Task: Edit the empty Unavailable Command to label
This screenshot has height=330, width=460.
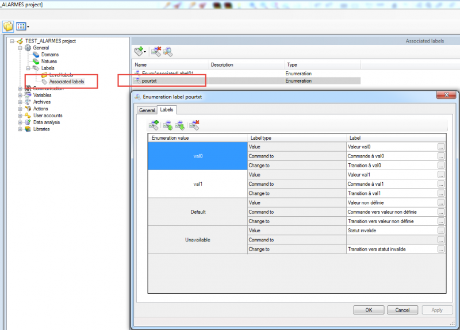Action: [392, 240]
